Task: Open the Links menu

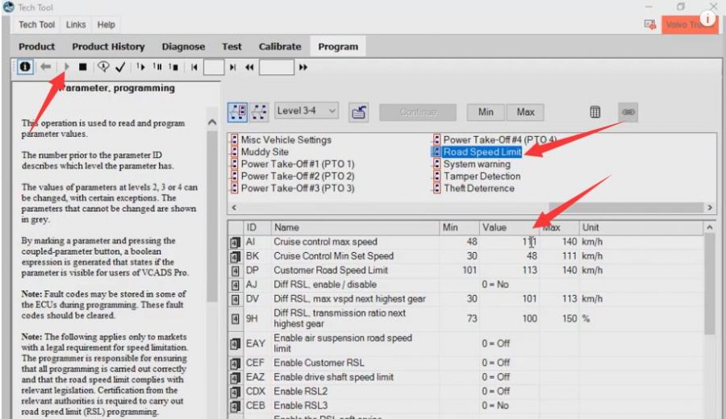Action: (x=76, y=24)
